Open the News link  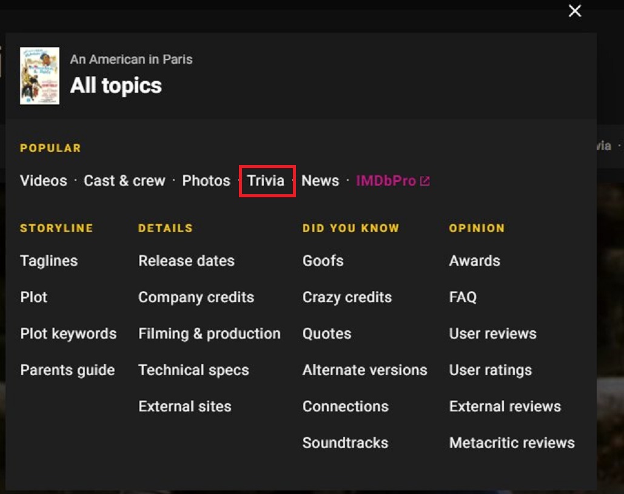click(x=320, y=181)
